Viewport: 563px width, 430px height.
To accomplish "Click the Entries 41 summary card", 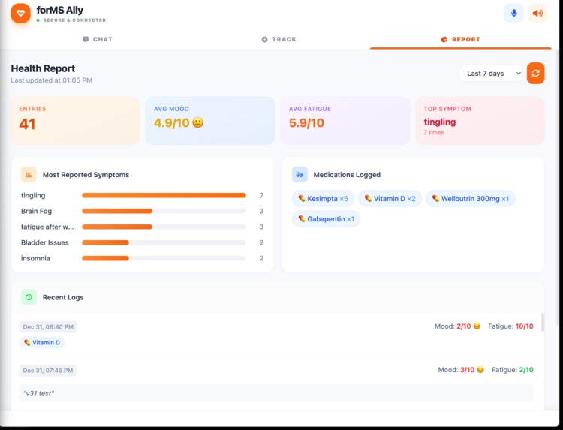I will click(75, 121).
